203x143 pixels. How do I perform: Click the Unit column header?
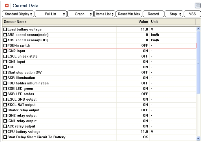(173, 22)
